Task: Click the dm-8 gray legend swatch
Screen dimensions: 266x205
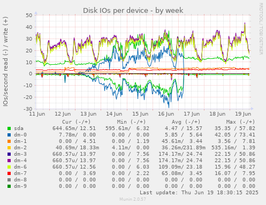Action: 9,180
